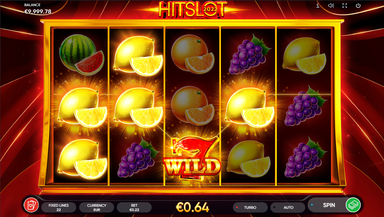This screenshot has width=384, height=217.
Task: Click the green cash spin icon
Action: coord(353,205)
